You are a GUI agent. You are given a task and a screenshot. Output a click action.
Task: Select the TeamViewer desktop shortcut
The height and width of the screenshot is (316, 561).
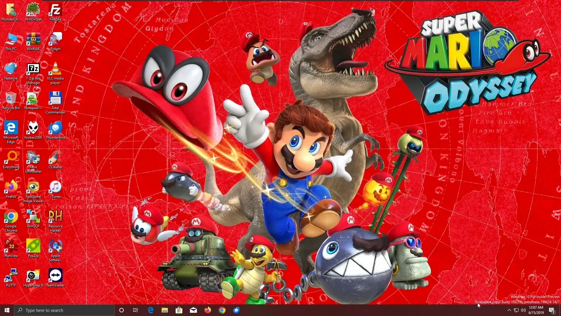pos(55,278)
